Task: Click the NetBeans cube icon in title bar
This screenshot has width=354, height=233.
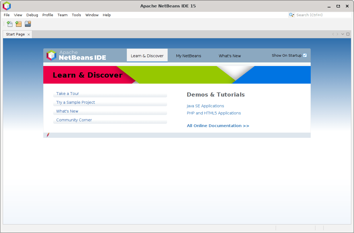Action: pyautogui.click(x=7, y=6)
